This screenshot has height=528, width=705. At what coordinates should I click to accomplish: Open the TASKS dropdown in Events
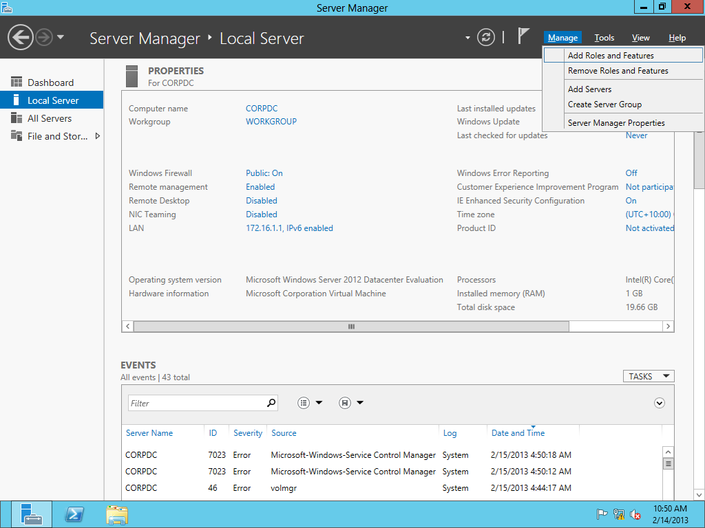click(647, 376)
